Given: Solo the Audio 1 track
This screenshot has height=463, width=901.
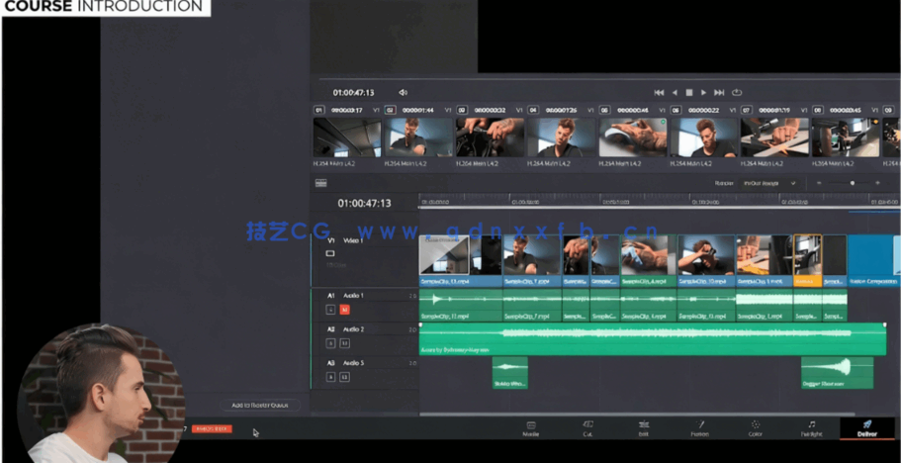Looking at the screenshot, I should pos(330,310).
